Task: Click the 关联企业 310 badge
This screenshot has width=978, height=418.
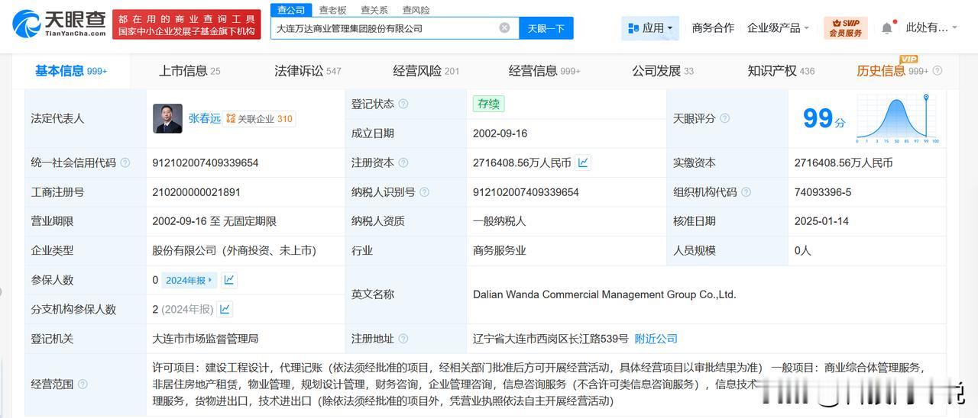Action: point(259,118)
